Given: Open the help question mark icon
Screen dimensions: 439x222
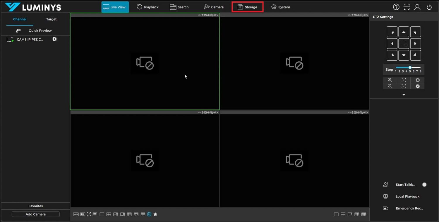Looking at the screenshot, I should point(396,7).
